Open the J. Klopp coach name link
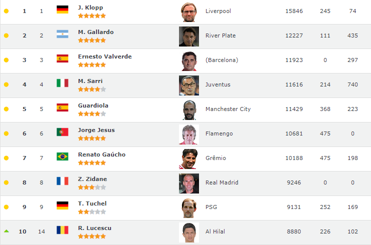371x245 pixels. coord(90,7)
